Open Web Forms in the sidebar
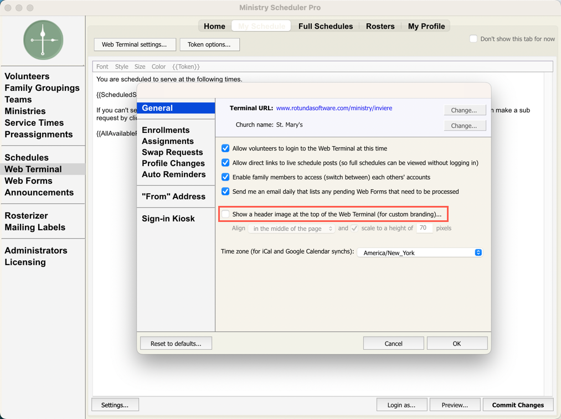 pos(28,181)
